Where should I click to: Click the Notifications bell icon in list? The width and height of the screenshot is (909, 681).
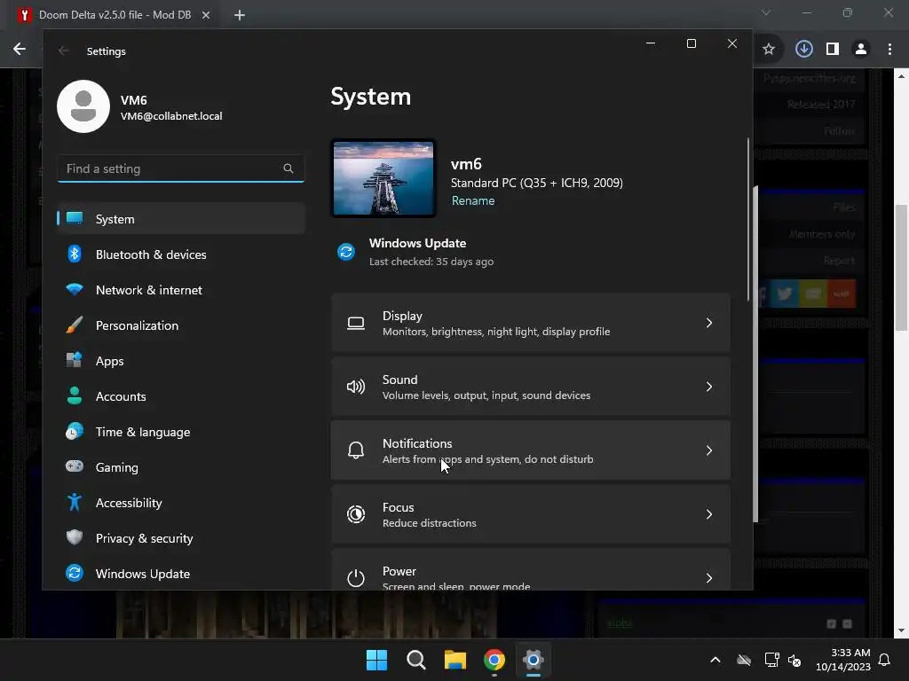[x=356, y=450]
